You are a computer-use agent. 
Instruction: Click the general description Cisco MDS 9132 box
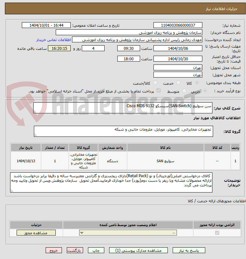click(123, 108)
